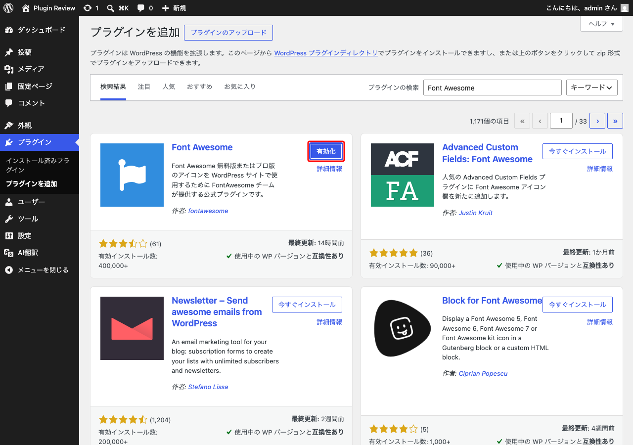The height and width of the screenshot is (445, 633).
Task: Open 外観 in the sidebar
Action: coord(40,125)
